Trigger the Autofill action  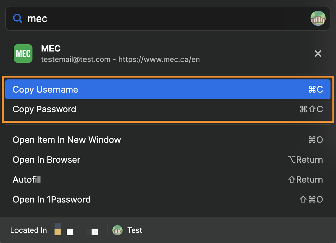pyautogui.click(x=27, y=180)
